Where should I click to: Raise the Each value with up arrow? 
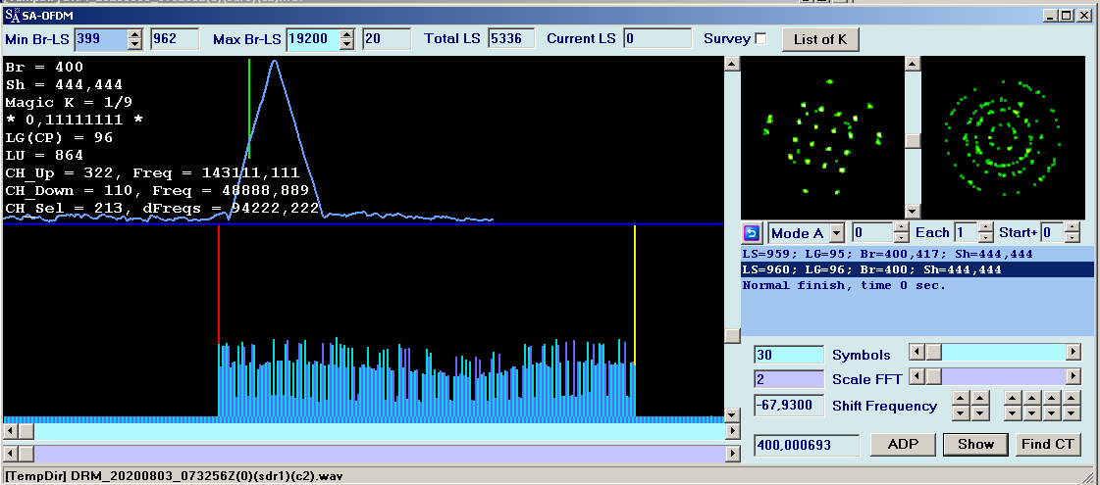pyautogui.click(x=985, y=227)
